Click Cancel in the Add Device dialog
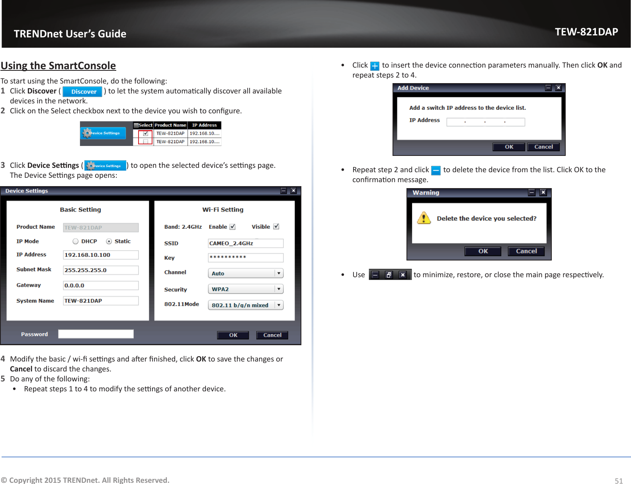This screenshot has height=484, width=631. (x=543, y=147)
